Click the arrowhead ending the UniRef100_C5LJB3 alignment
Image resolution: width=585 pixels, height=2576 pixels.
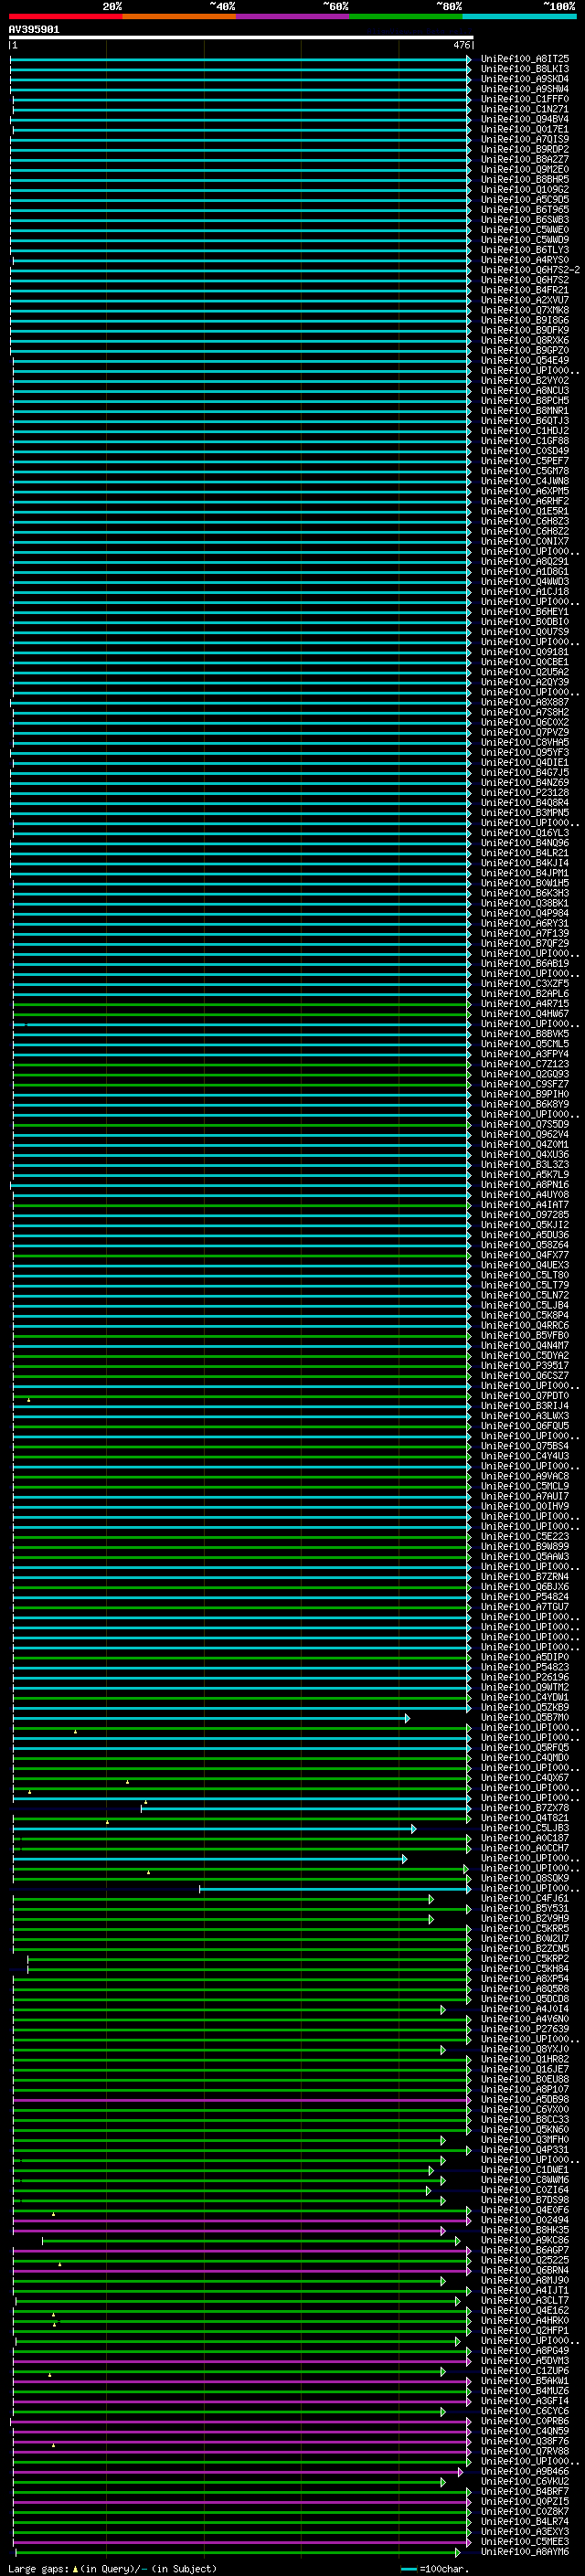point(413,1829)
